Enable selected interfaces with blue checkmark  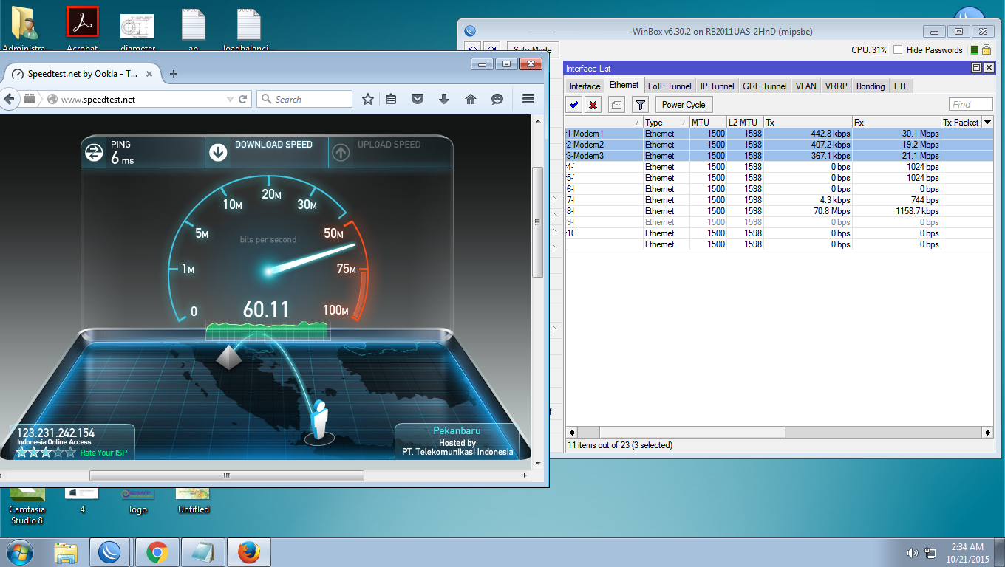[574, 105]
